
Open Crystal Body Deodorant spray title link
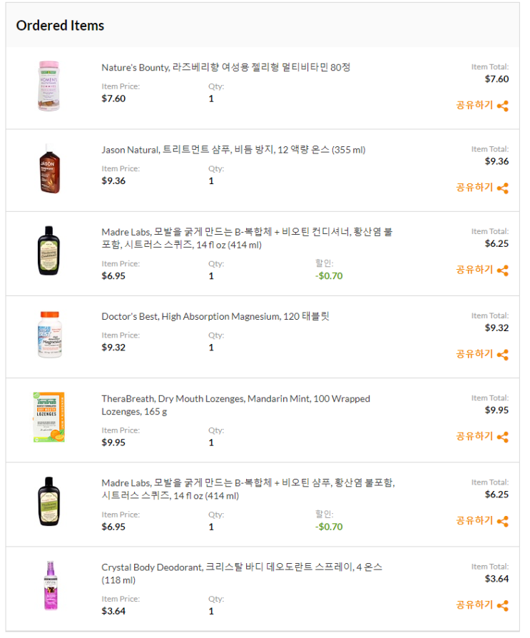coord(241,573)
